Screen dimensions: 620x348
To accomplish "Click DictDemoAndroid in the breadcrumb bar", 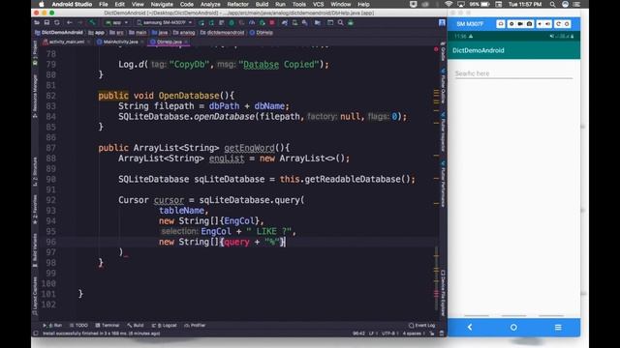I will [x=58, y=32].
